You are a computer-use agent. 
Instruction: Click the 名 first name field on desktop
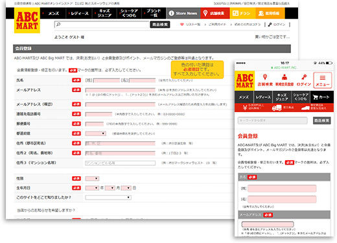click(x=142, y=80)
